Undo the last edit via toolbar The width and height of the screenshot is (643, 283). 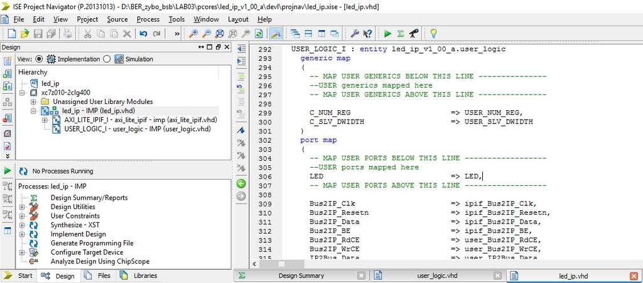[143, 34]
